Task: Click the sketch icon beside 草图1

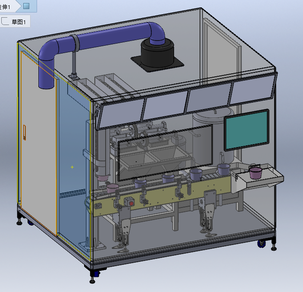Action: (x=5, y=21)
